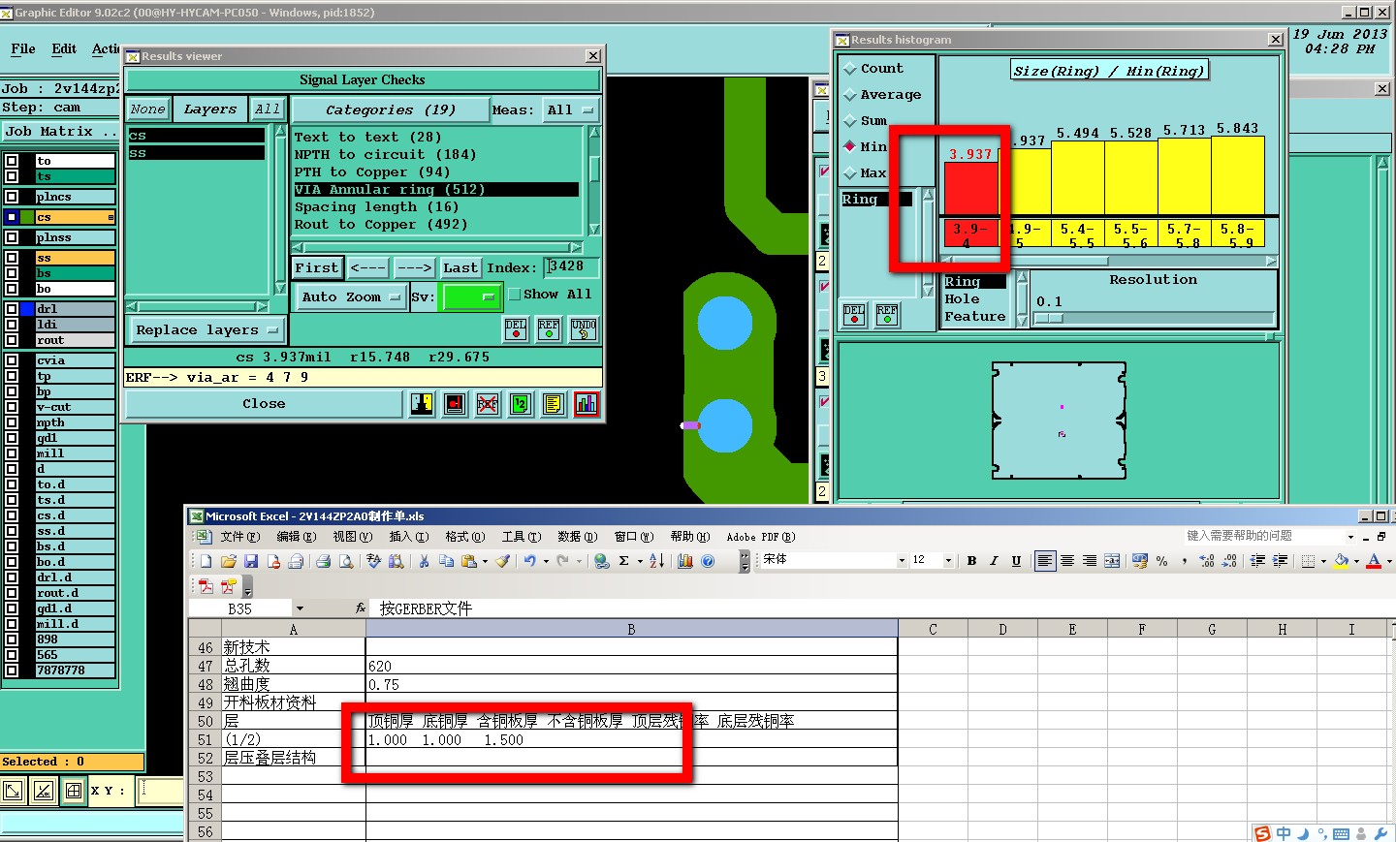Screen dimensions: 1396x842
Task: Open Excel Name Box dropdown arrow
Action: [300, 608]
